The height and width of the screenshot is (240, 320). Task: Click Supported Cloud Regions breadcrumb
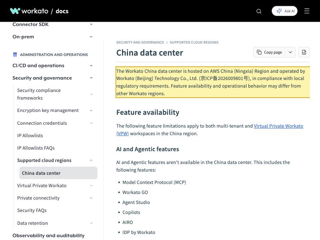[194, 42]
